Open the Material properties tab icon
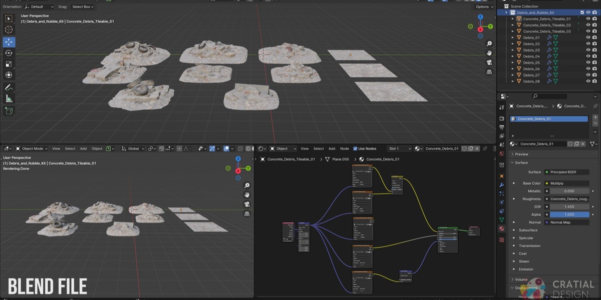Screen dimensions: 601x300 502,228
